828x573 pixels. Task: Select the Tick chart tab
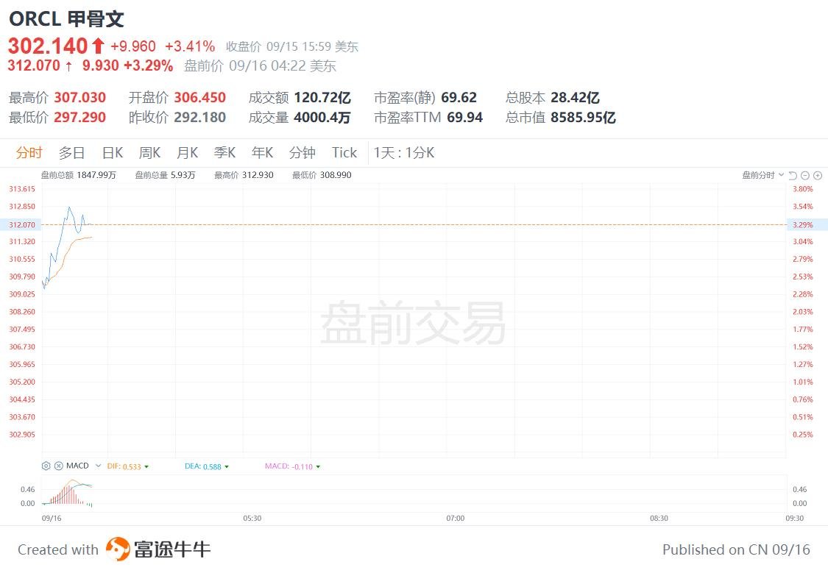pos(344,153)
